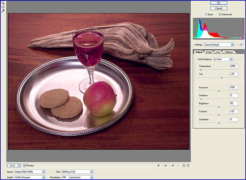Click the Cancel button
Image resolution: width=246 pixels, height=180 pixels.
click(x=219, y=8)
